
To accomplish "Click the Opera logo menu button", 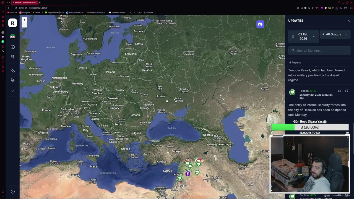I will [3, 2].
